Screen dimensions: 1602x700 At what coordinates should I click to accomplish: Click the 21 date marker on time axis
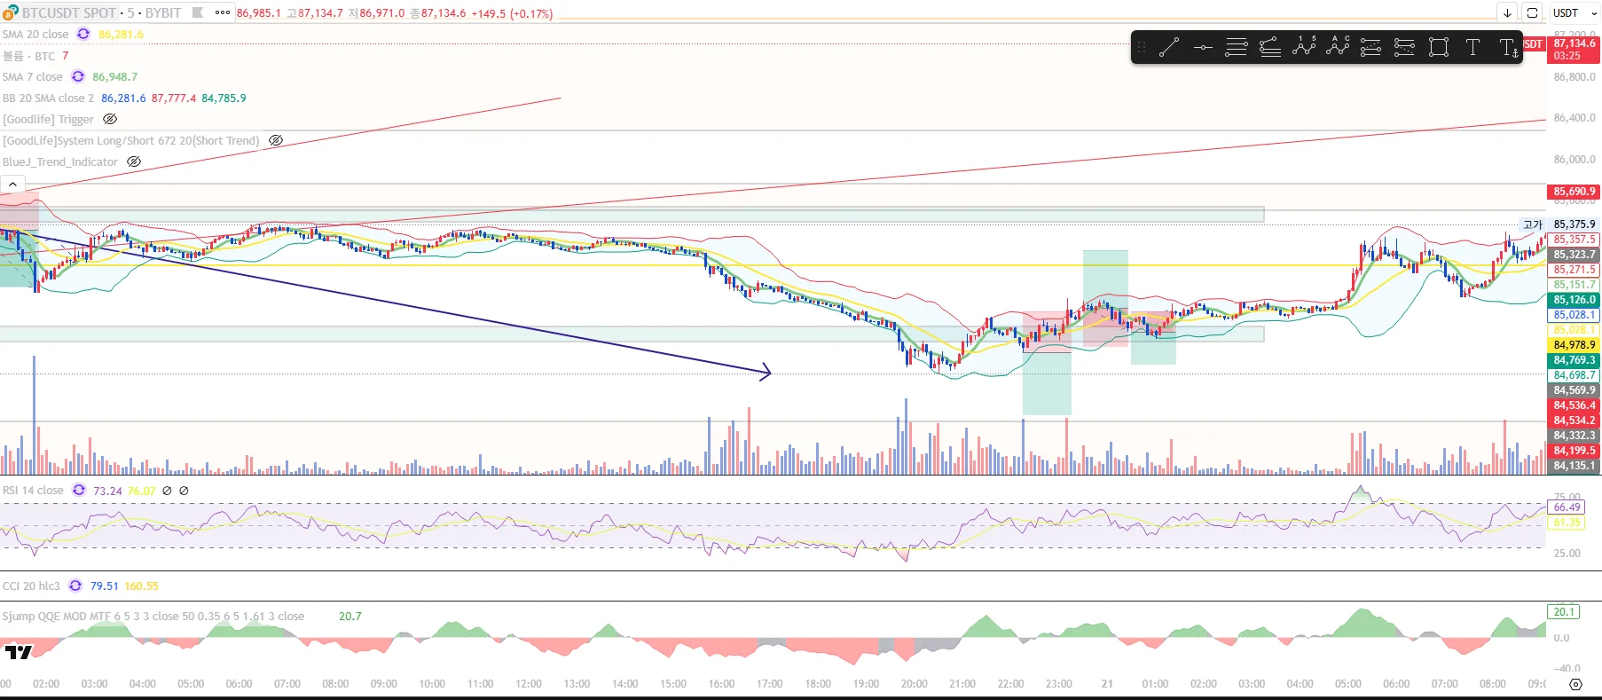[x=1107, y=684]
